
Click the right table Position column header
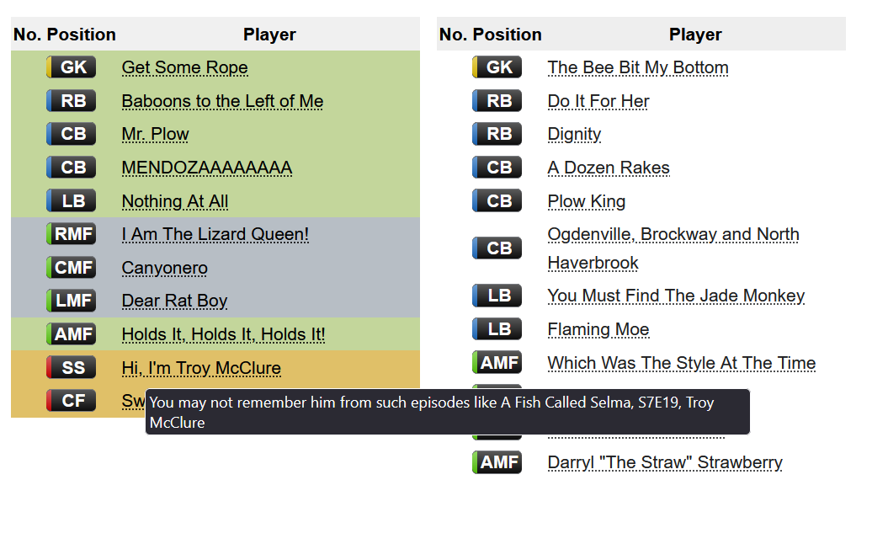coord(507,35)
